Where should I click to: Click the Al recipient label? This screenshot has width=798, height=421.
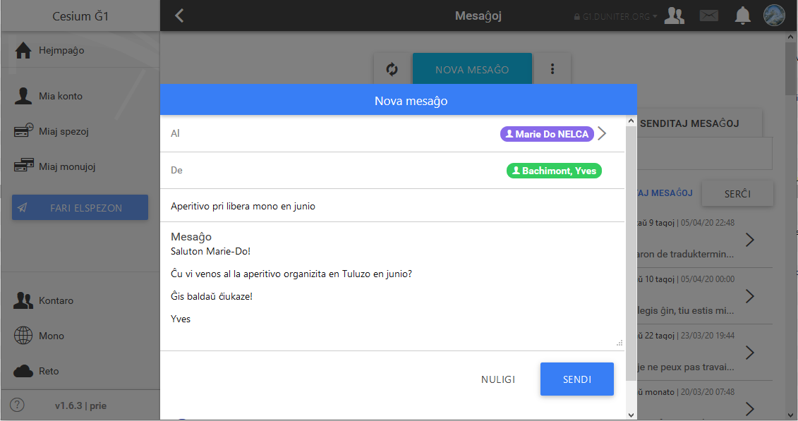(x=175, y=133)
